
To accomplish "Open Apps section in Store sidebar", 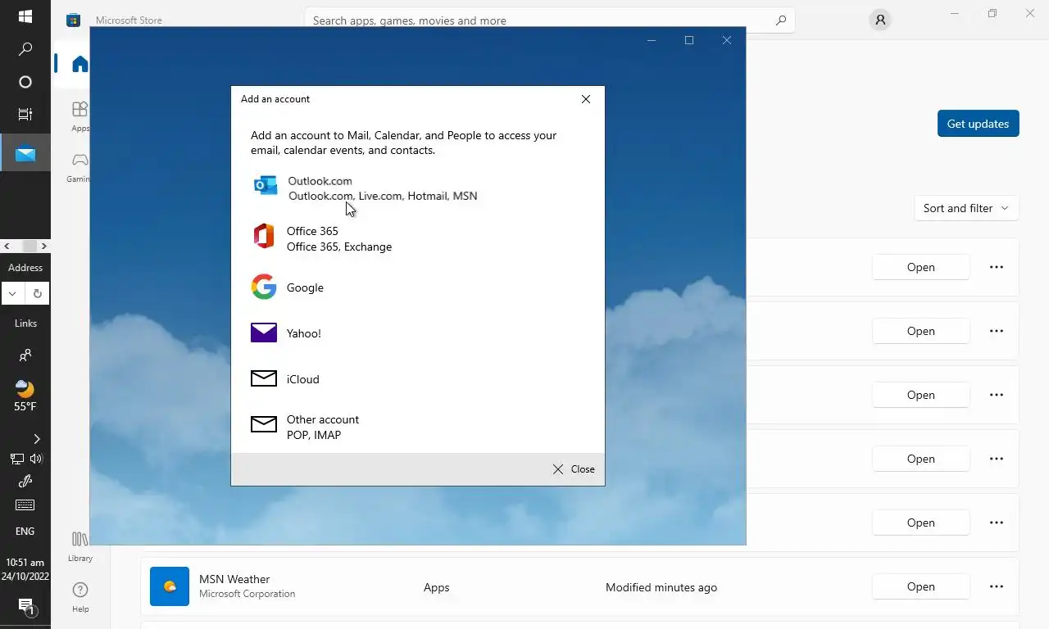I will pos(79,115).
